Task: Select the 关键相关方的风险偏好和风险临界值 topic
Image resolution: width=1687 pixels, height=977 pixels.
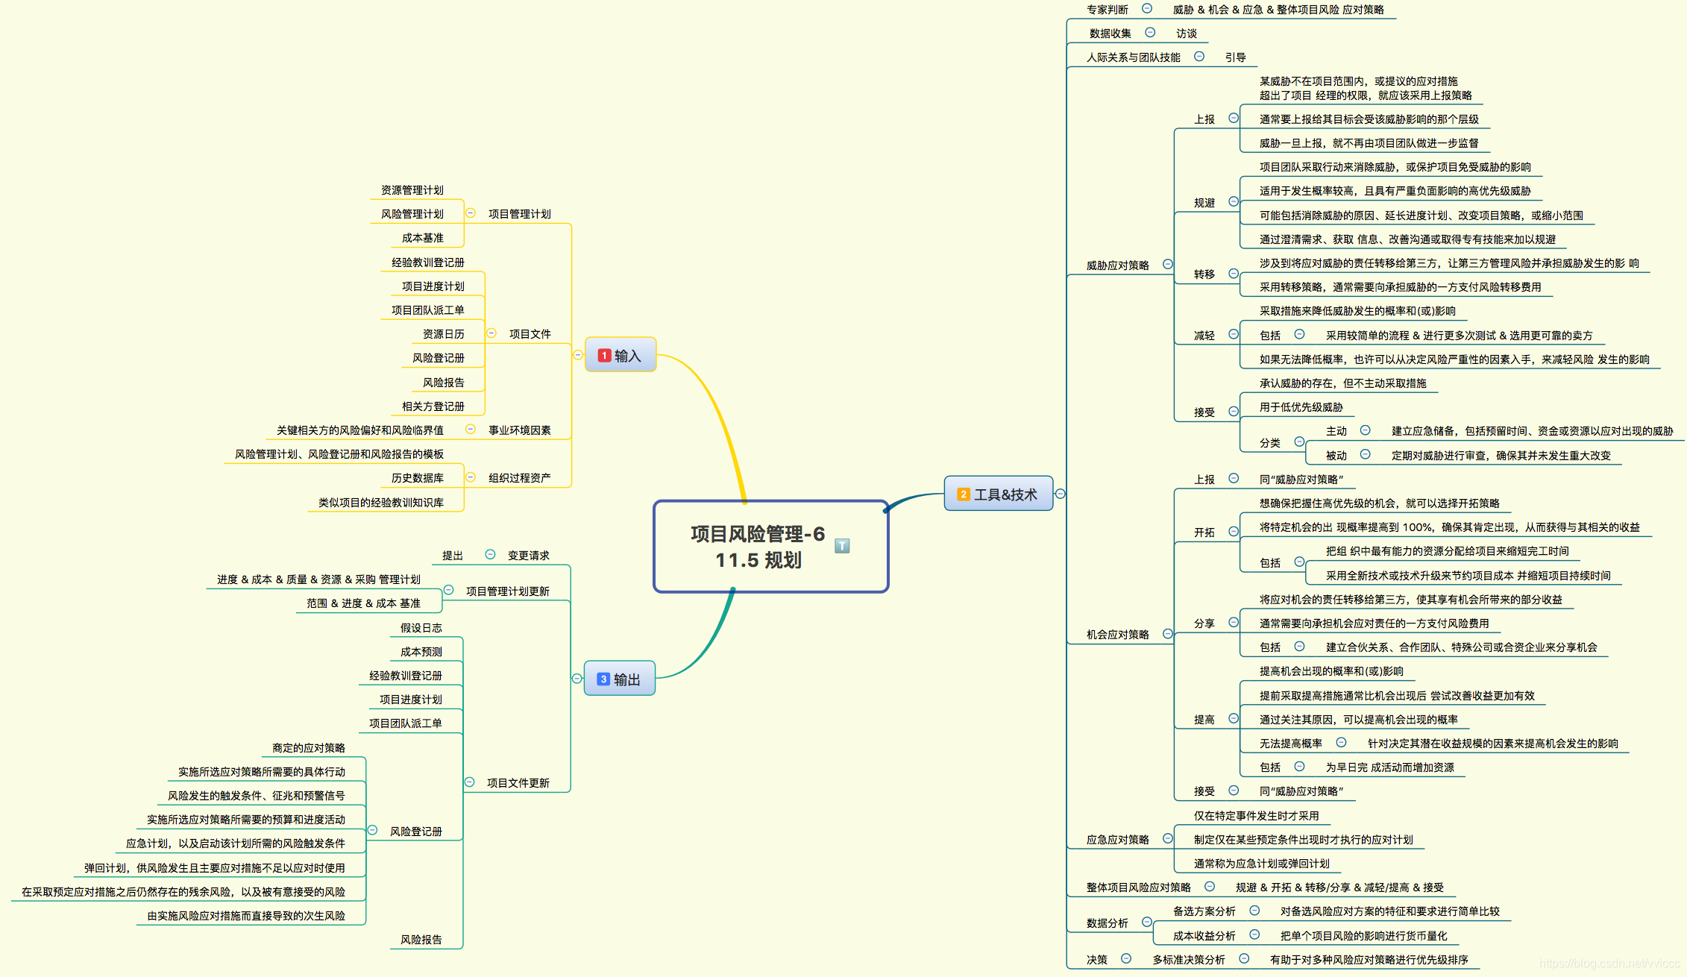Action: coord(359,430)
